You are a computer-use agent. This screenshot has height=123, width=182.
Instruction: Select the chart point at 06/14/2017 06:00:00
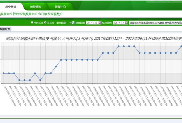coord(103,53)
